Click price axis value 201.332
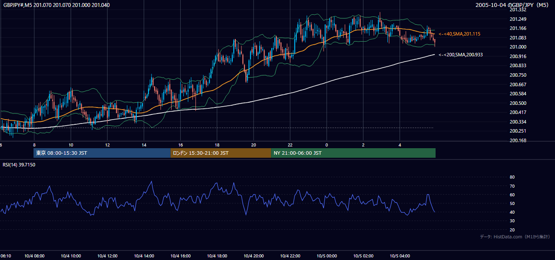Viewport: 555px width, 260px height. tap(518, 10)
